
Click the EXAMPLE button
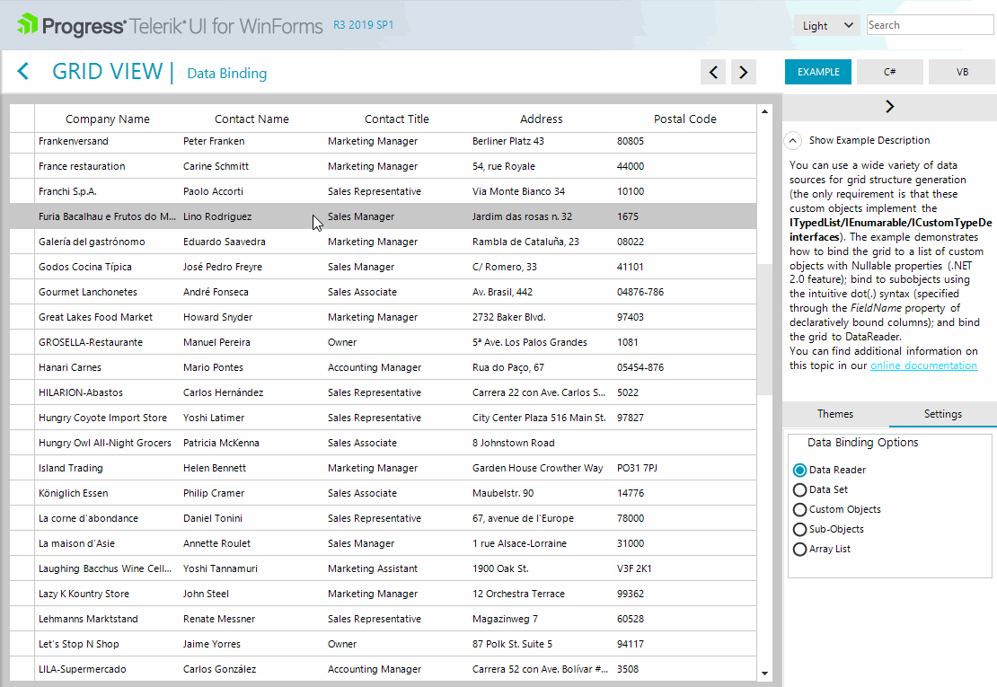pos(818,72)
